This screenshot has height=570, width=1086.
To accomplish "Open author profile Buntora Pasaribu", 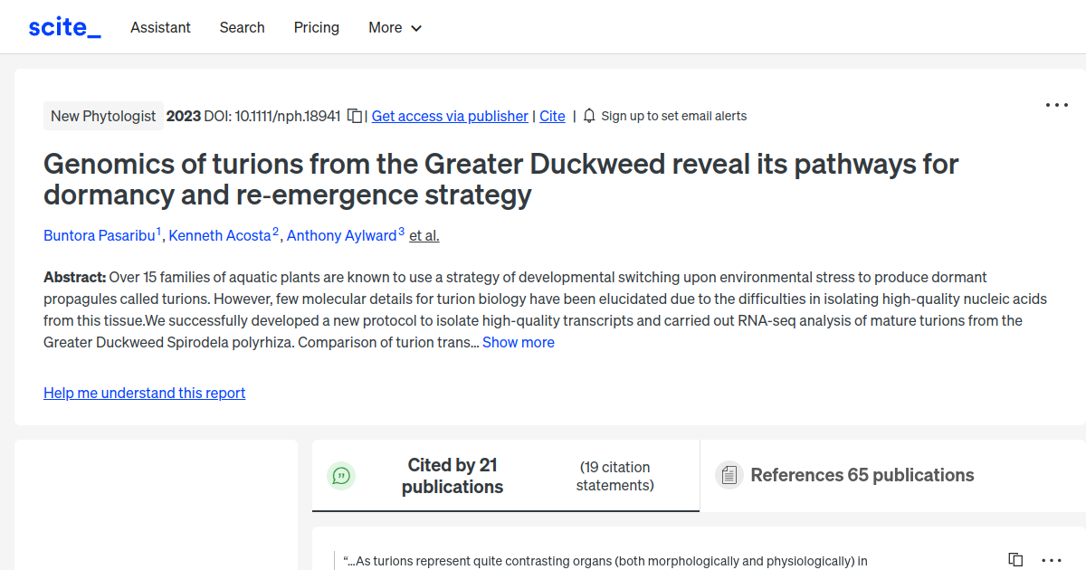I will [100, 235].
